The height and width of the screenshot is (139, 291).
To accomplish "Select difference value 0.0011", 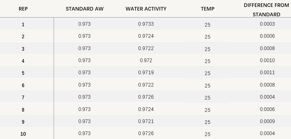I will coord(267,73).
